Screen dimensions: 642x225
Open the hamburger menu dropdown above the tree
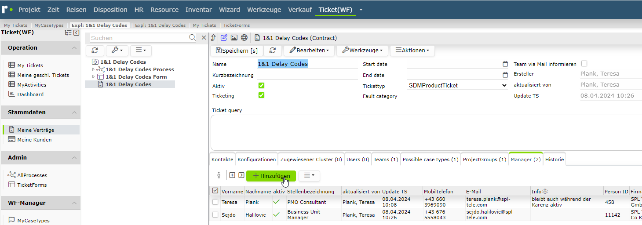pyautogui.click(x=141, y=51)
